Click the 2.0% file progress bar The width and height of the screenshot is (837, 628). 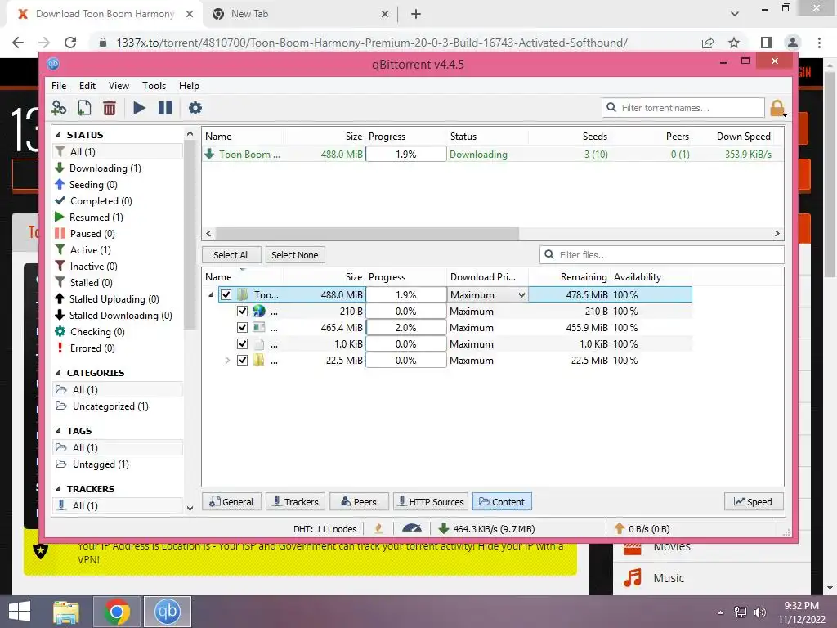(x=405, y=327)
